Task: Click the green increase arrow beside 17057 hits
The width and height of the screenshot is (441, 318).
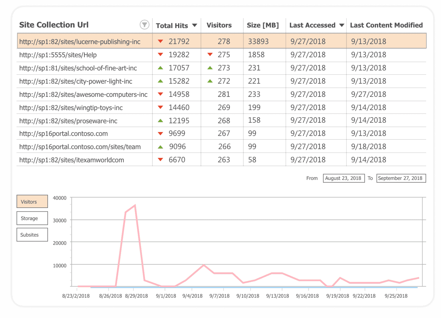Action: (161, 68)
